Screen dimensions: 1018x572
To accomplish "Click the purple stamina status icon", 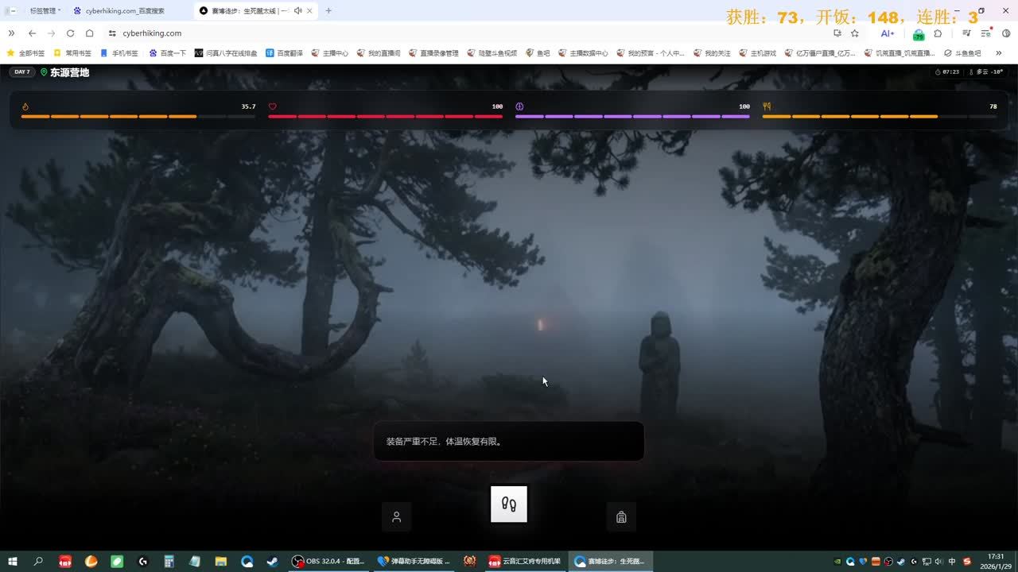I will pyautogui.click(x=519, y=106).
